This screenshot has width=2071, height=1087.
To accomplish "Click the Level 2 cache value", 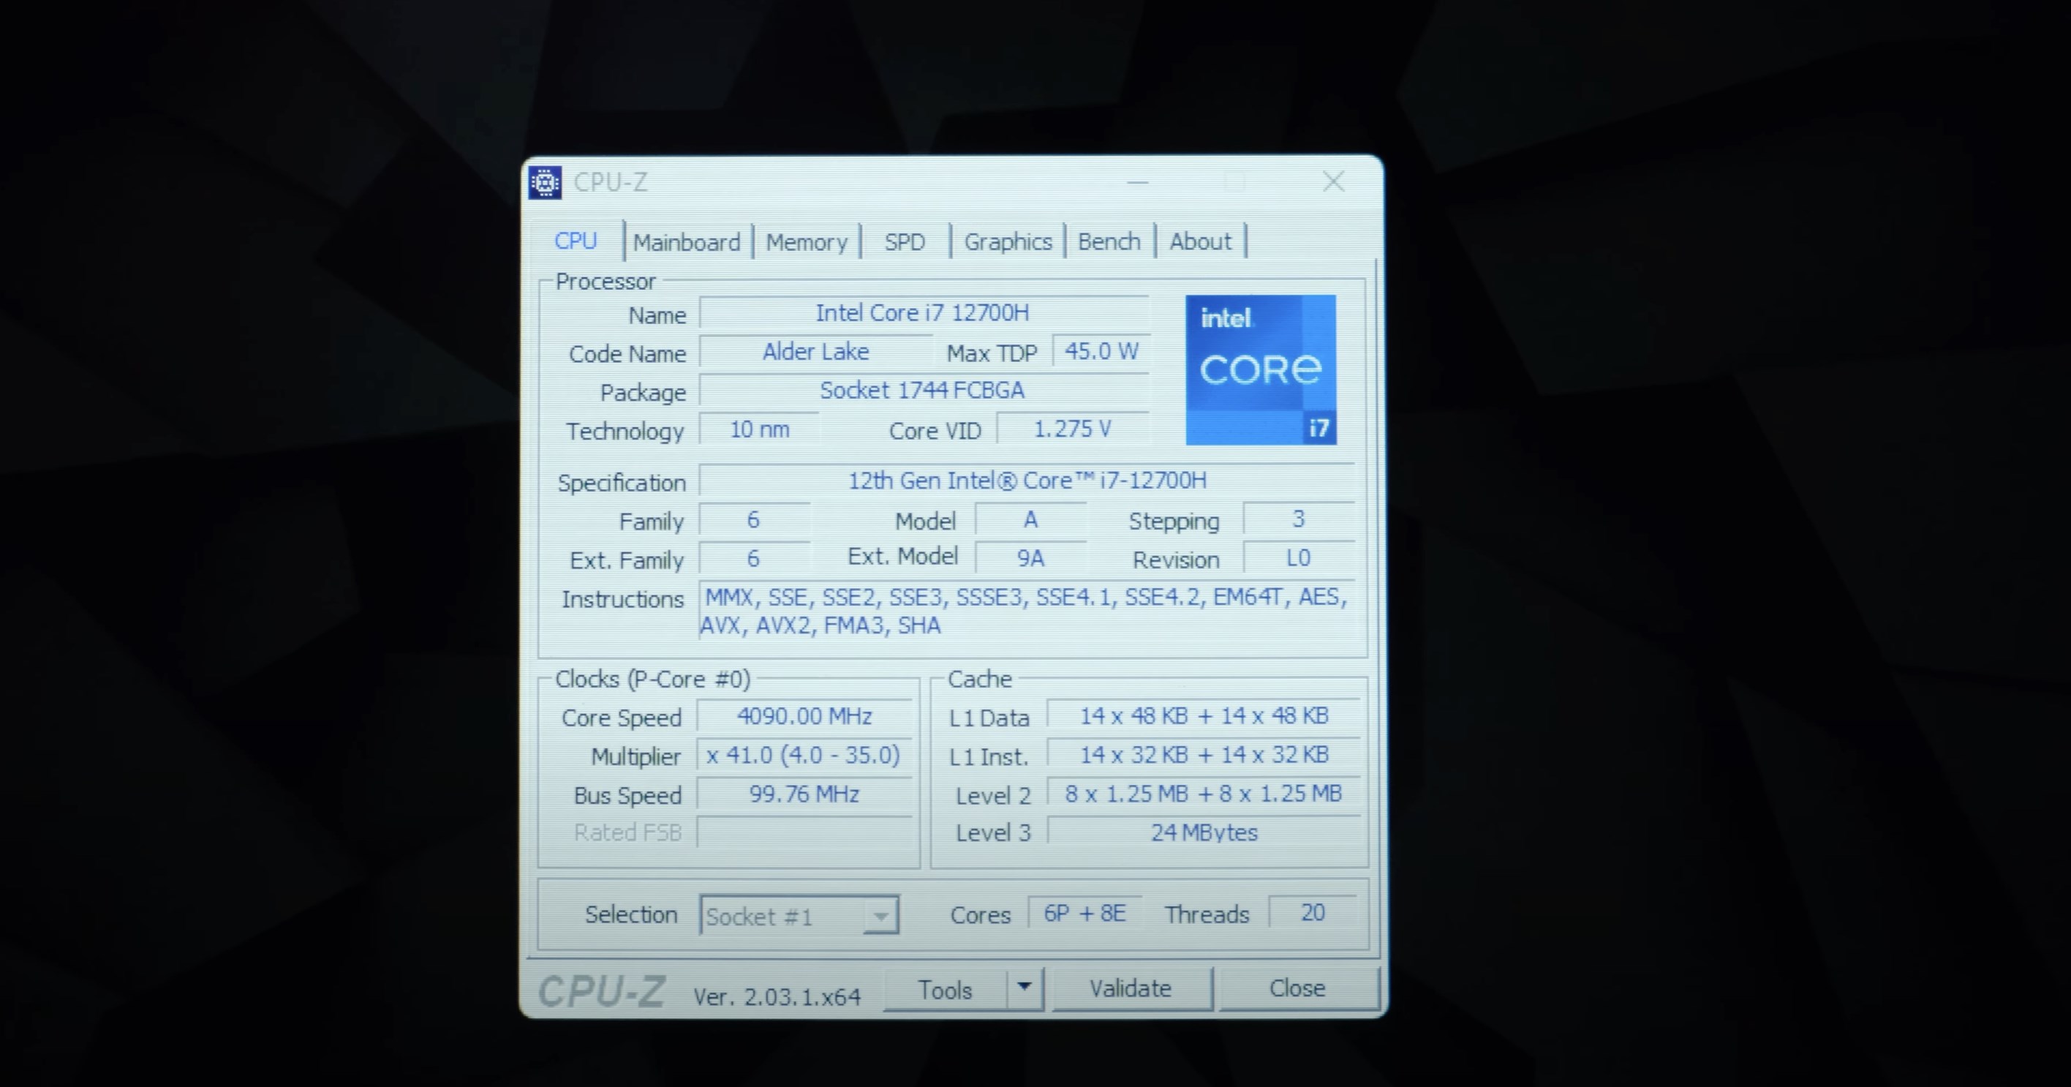I will click(1204, 794).
